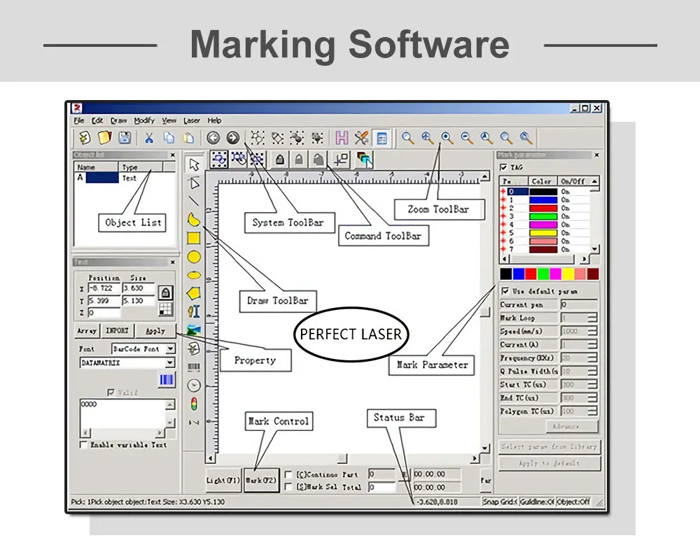700x552 pixels.
Task: Click the End TC(us) stepper arrows
Action: 592,397
